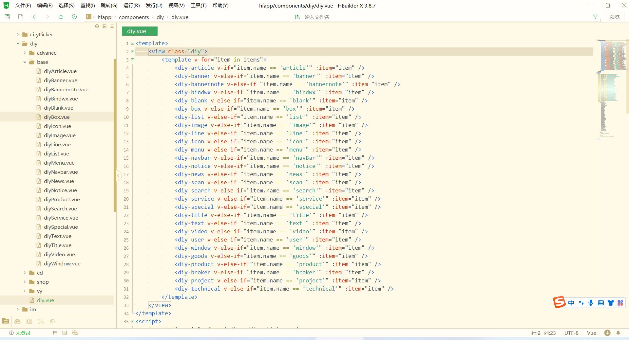Image resolution: width=629 pixels, height=340 pixels.
Task: Click the UTF-8 encoding in status bar
Action: pyautogui.click(x=571, y=333)
